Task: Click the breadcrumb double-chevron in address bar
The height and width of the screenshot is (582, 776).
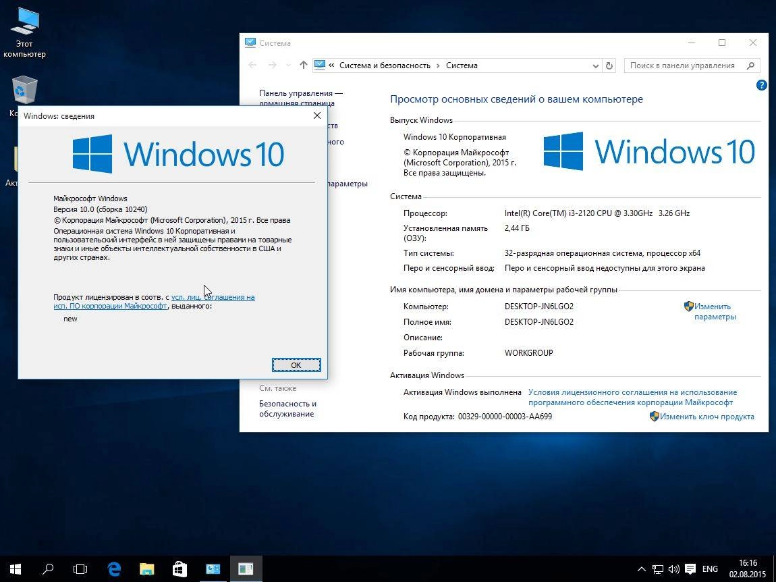Action: (x=331, y=65)
